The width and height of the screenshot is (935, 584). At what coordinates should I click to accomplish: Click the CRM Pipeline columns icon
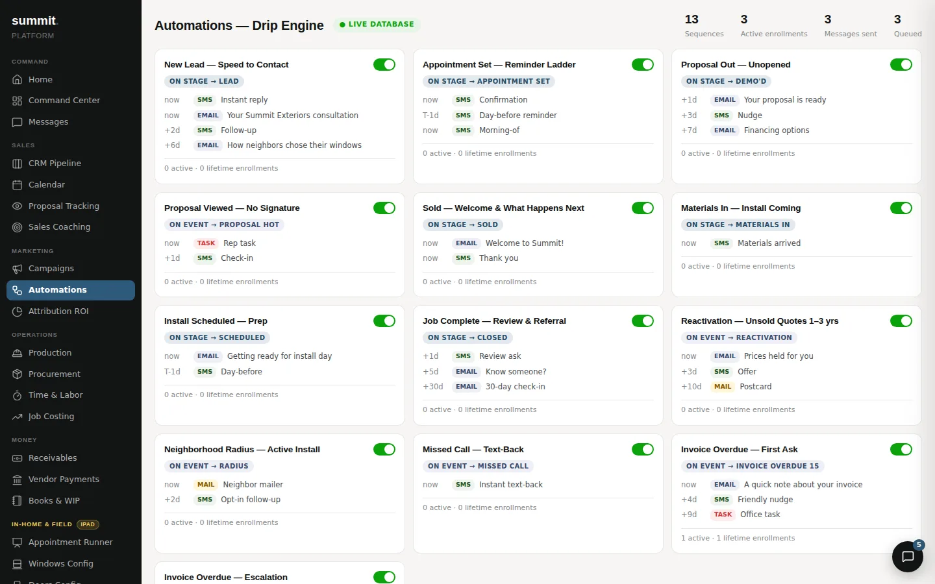point(18,164)
